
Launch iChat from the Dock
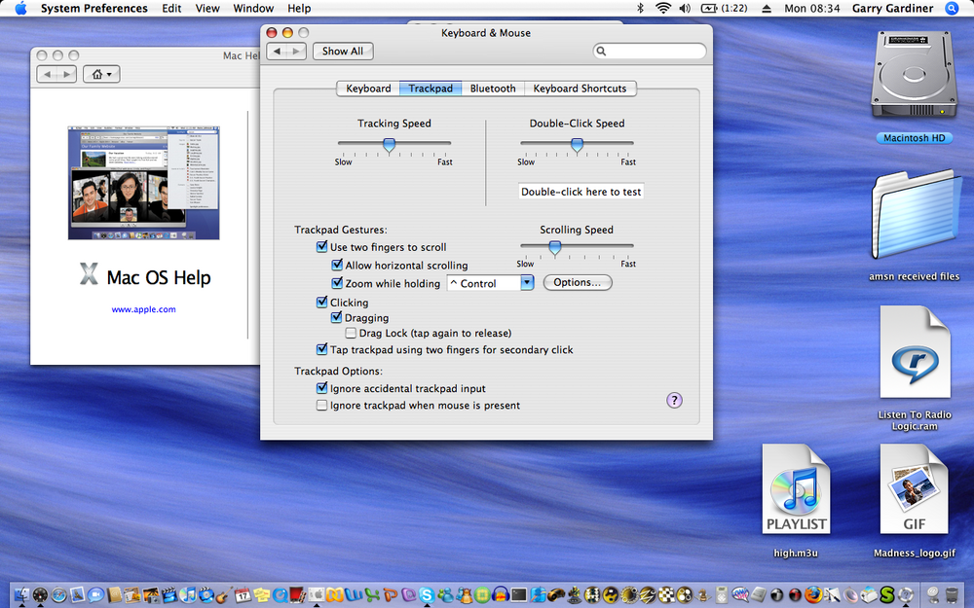point(95,595)
